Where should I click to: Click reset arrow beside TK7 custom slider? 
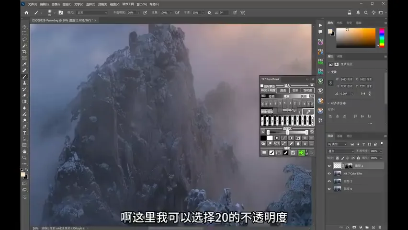click(x=312, y=132)
